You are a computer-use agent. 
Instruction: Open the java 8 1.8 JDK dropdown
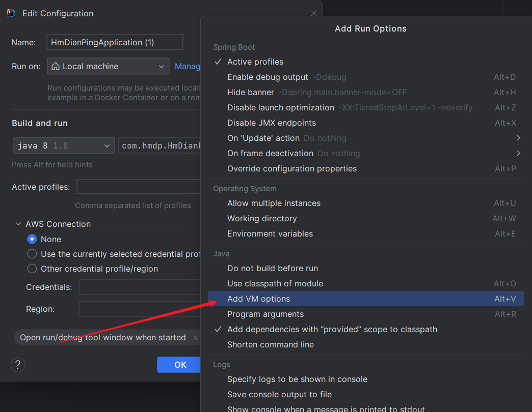(x=64, y=146)
